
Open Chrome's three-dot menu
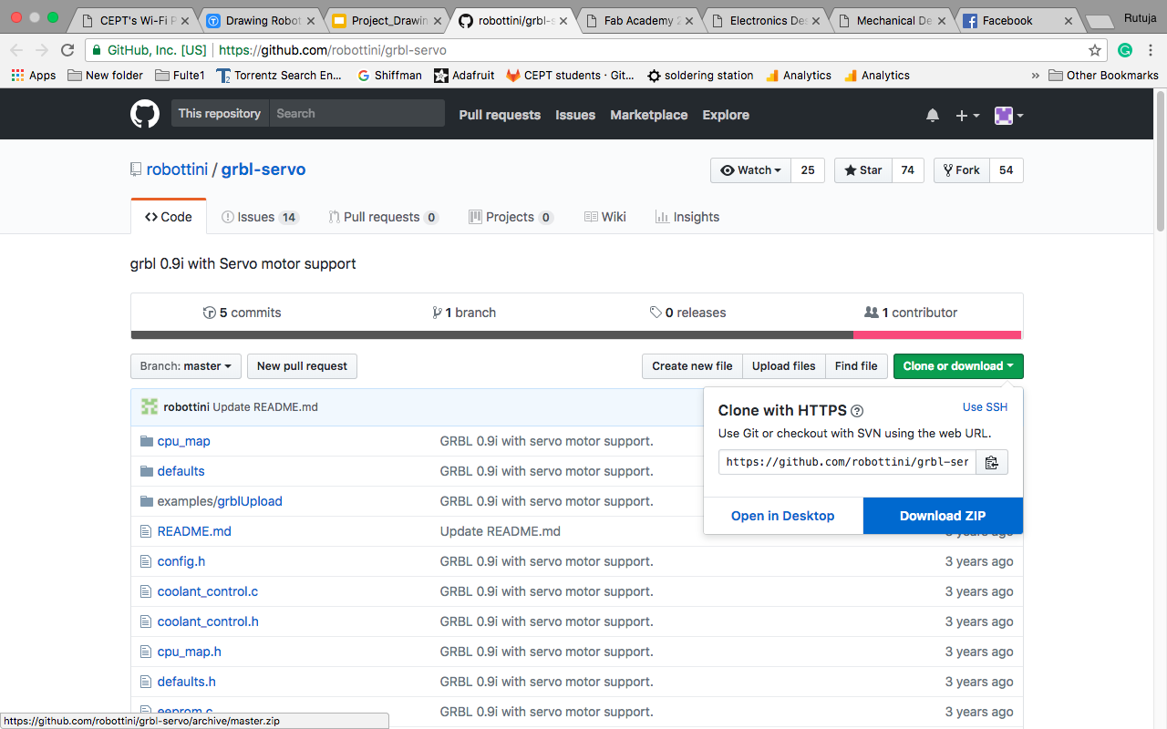pyautogui.click(x=1152, y=50)
